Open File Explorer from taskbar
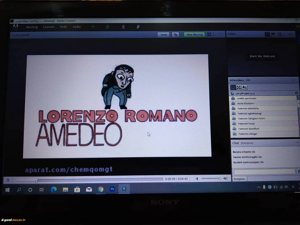300x225 pixels. 65,190
